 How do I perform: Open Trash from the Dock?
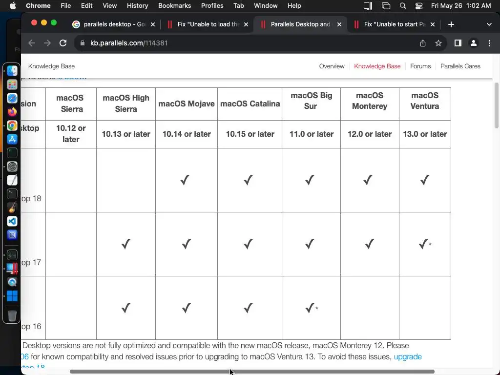pos(12,316)
